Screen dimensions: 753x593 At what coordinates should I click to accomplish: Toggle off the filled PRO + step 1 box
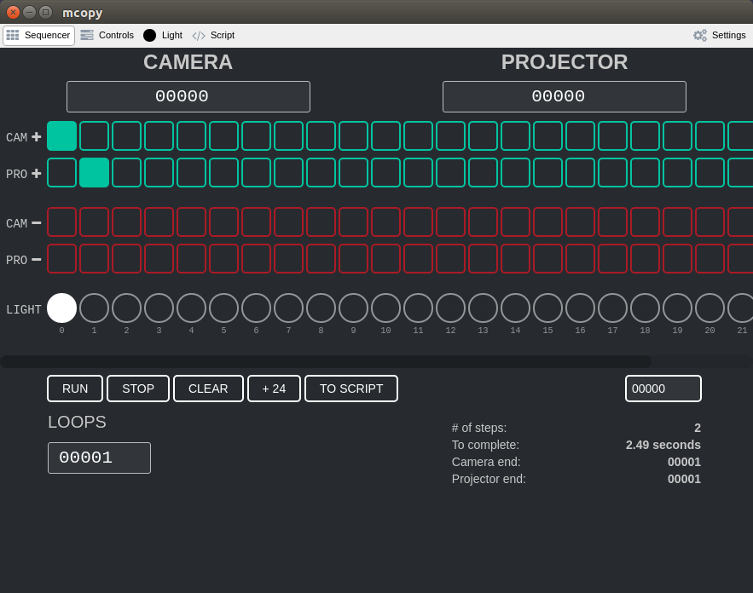[94, 172]
